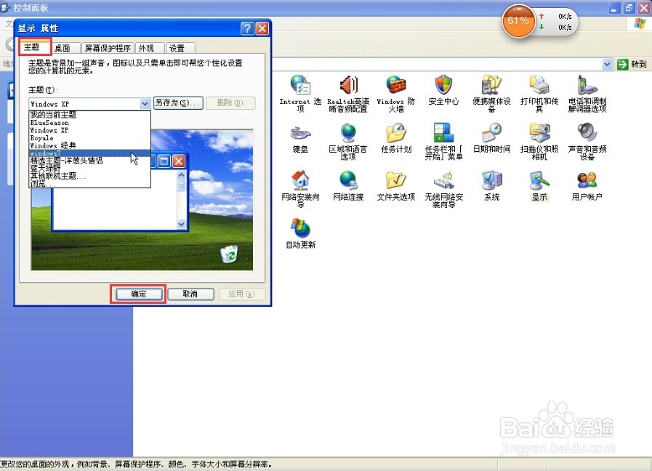Click the 应用(A) button
This screenshot has height=471, width=652.
pos(241,294)
